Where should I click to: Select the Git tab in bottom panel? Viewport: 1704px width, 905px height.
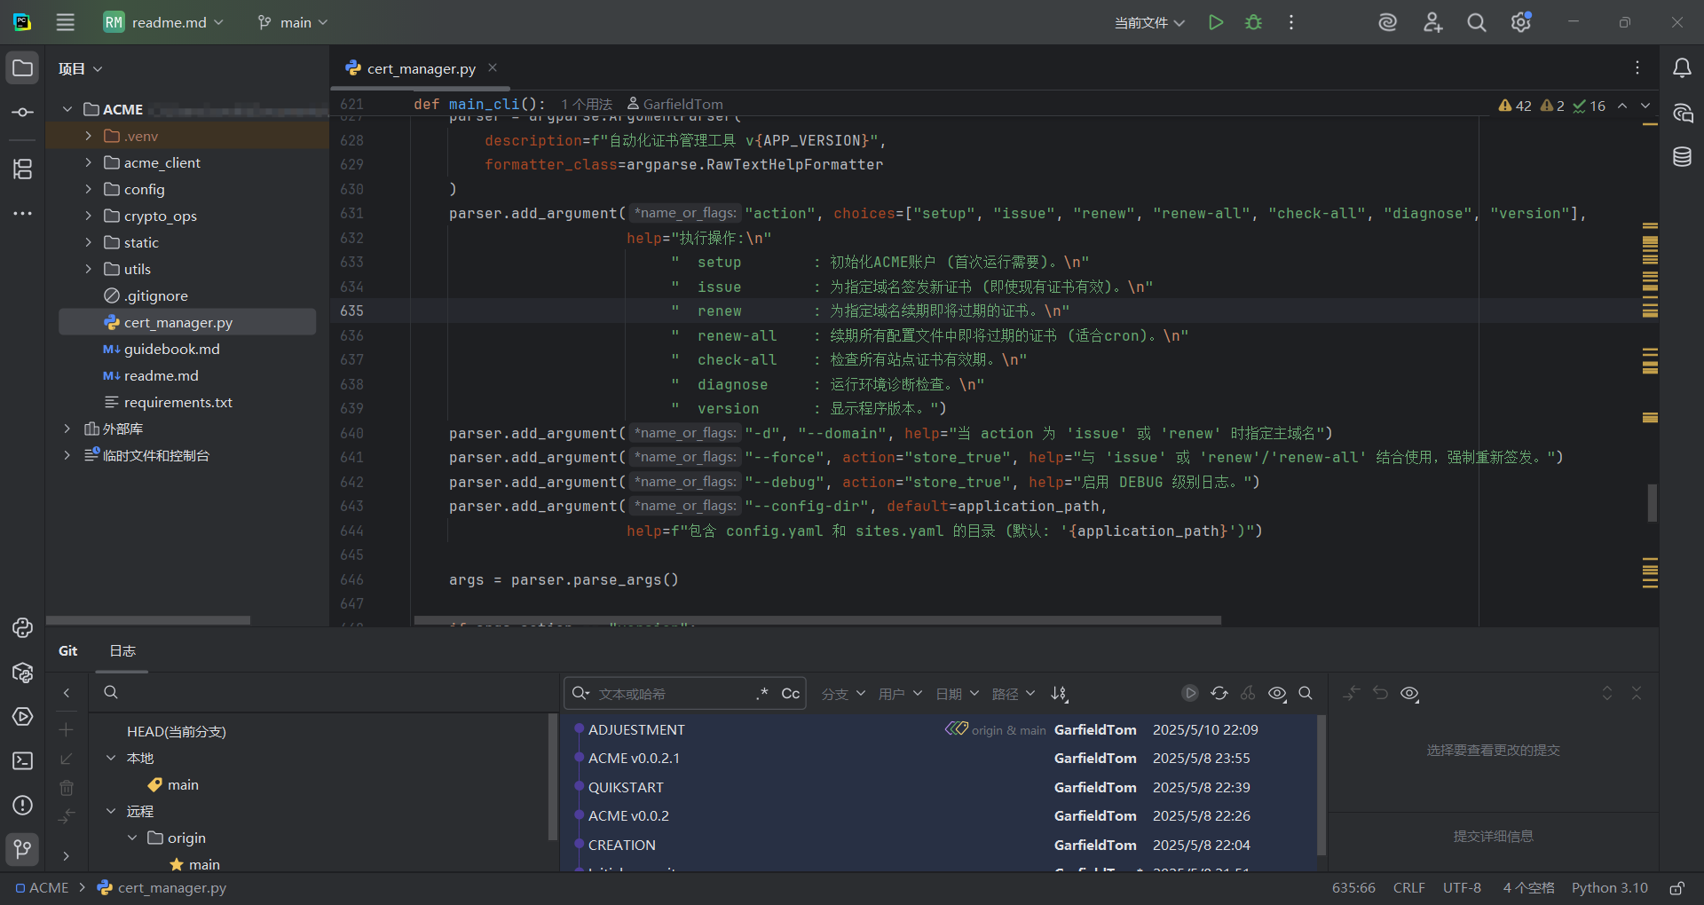68,650
